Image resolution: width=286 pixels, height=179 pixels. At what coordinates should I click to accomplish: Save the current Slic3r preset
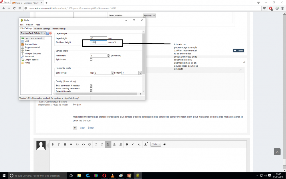(x=47, y=33)
